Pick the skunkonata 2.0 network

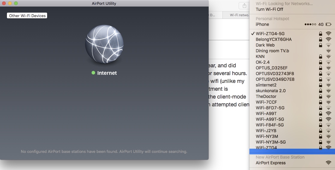click(292, 91)
